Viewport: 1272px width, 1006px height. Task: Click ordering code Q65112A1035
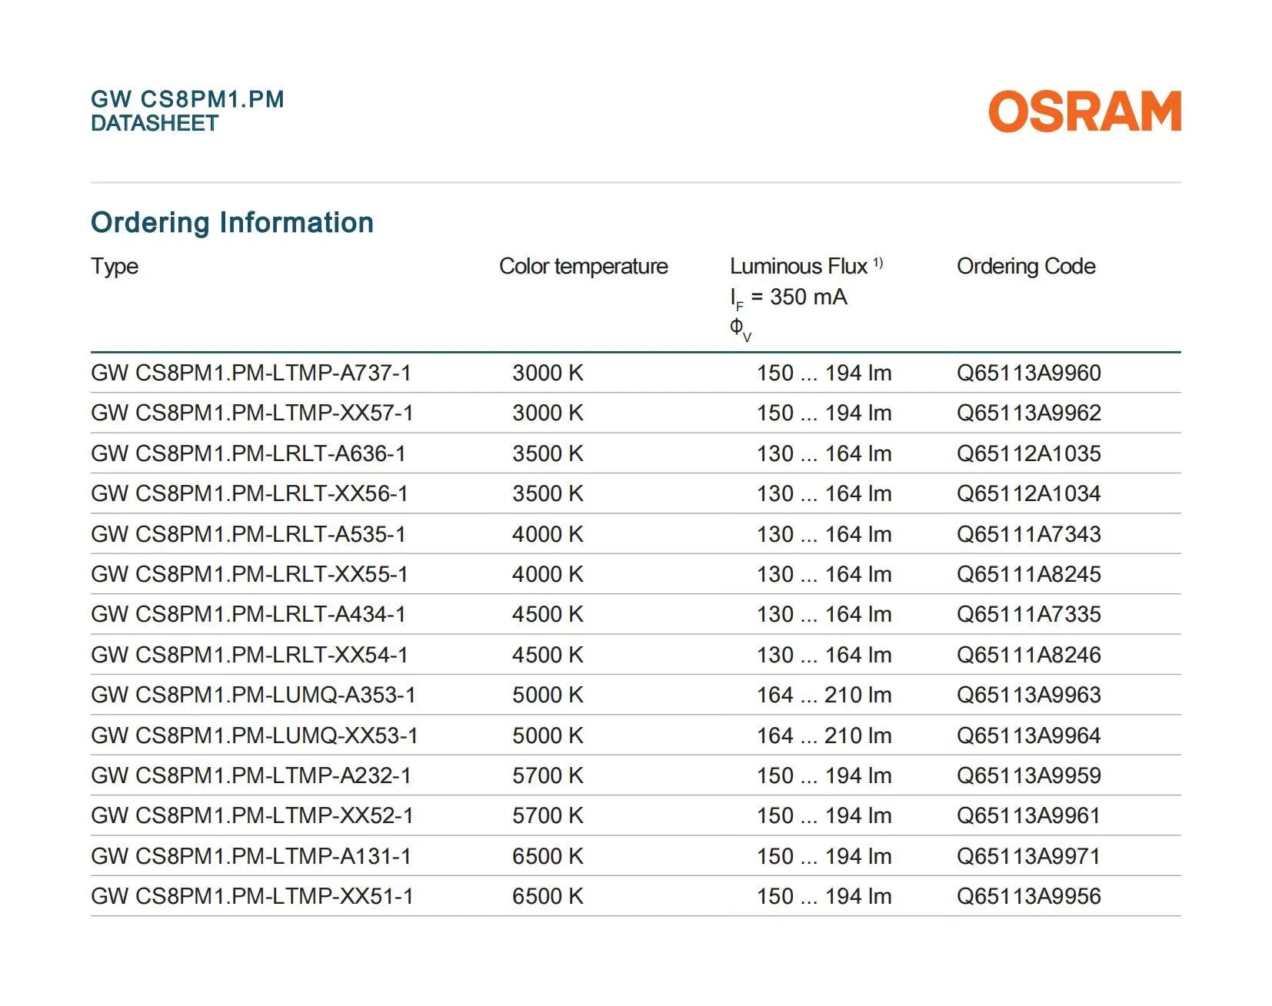pyautogui.click(x=1028, y=454)
